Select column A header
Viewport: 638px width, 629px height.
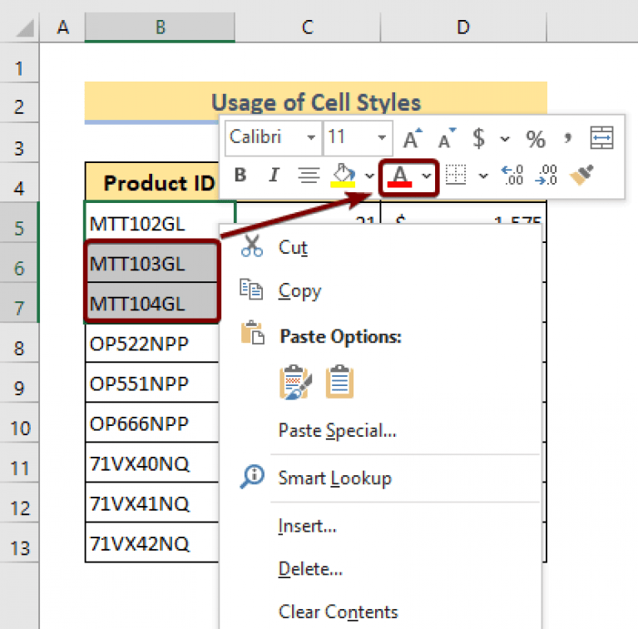pyautogui.click(x=62, y=27)
